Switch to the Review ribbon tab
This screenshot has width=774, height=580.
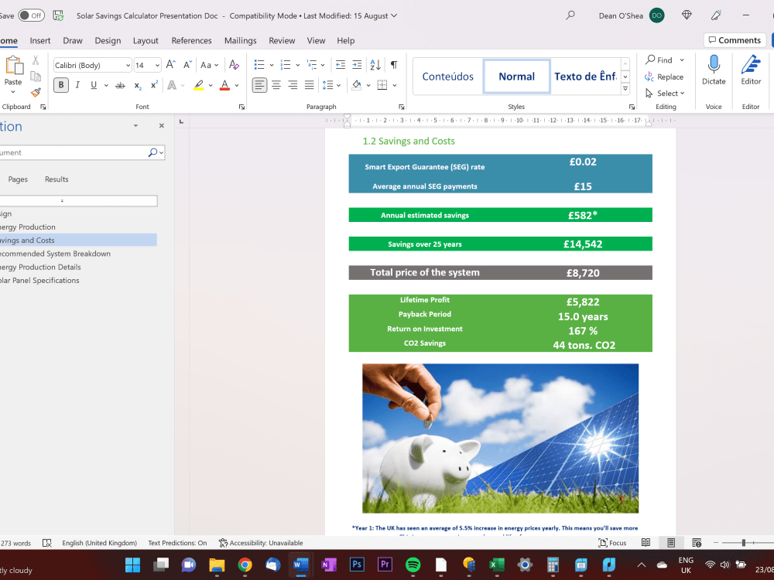(x=282, y=40)
